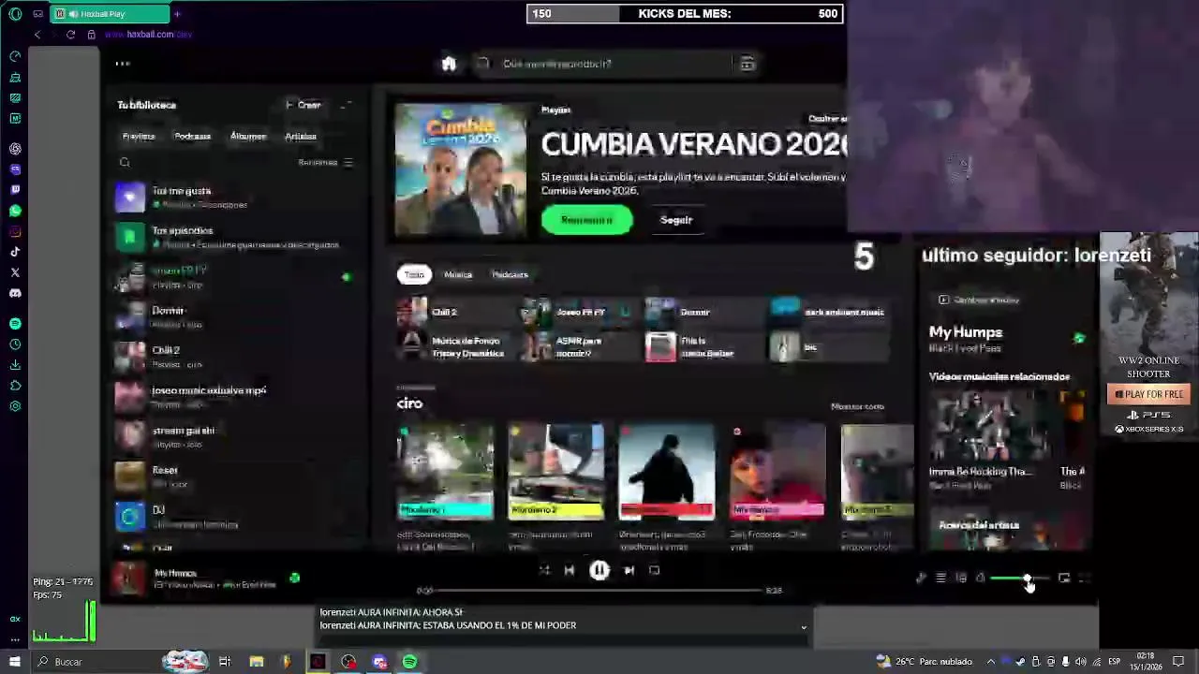1199x674 pixels.
Task: Open the first ciro mix thumbnail
Action: coord(445,471)
